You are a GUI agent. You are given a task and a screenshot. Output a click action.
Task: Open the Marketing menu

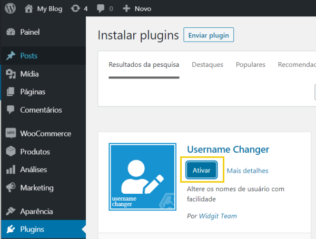coord(37,188)
